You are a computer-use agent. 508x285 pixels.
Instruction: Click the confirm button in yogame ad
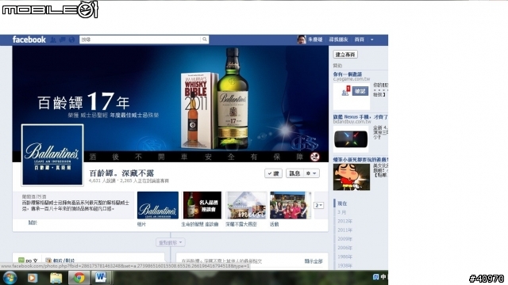pyautogui.click(x=360, y=91)
